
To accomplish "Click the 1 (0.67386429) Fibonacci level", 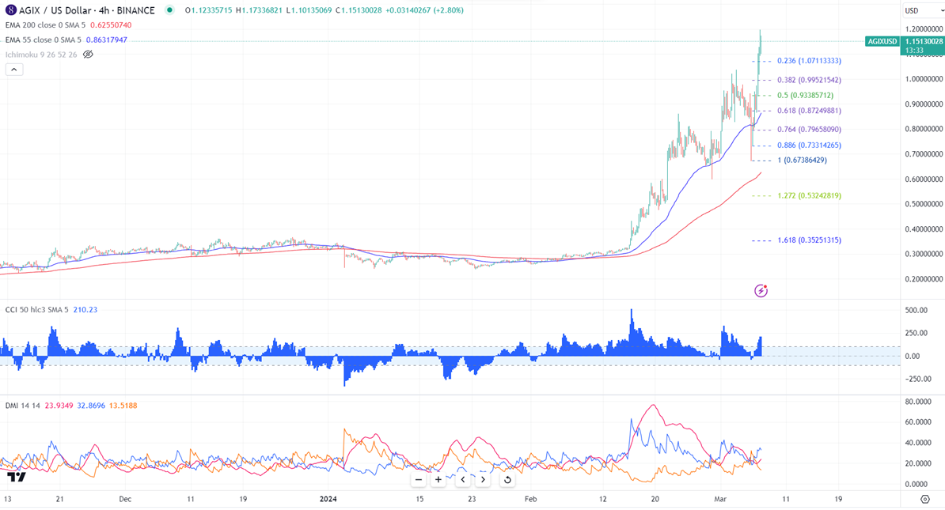I will tap(803, 161).
